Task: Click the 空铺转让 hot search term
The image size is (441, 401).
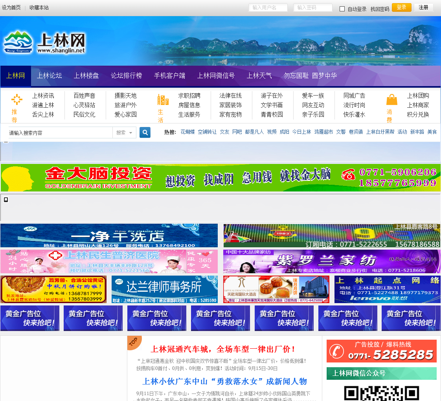Action: (207, 132)
